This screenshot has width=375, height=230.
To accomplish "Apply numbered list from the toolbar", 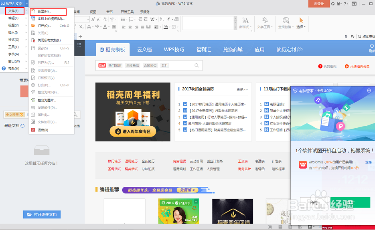I will (131, 19).
